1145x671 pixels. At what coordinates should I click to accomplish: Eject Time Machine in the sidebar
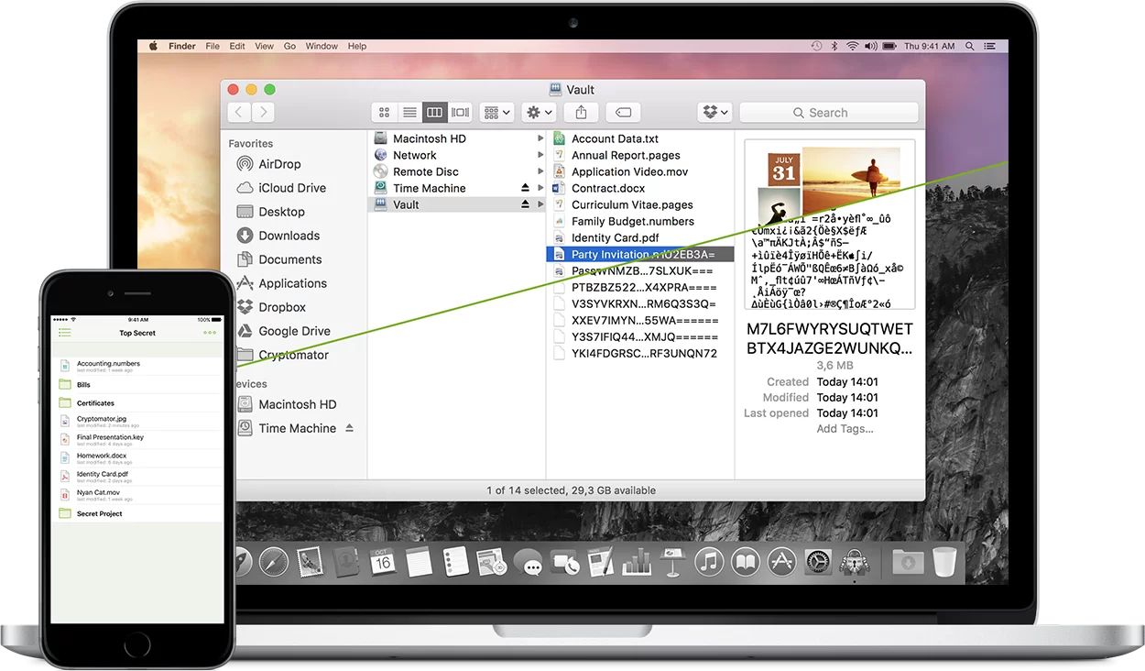click(x=349, y=428)
